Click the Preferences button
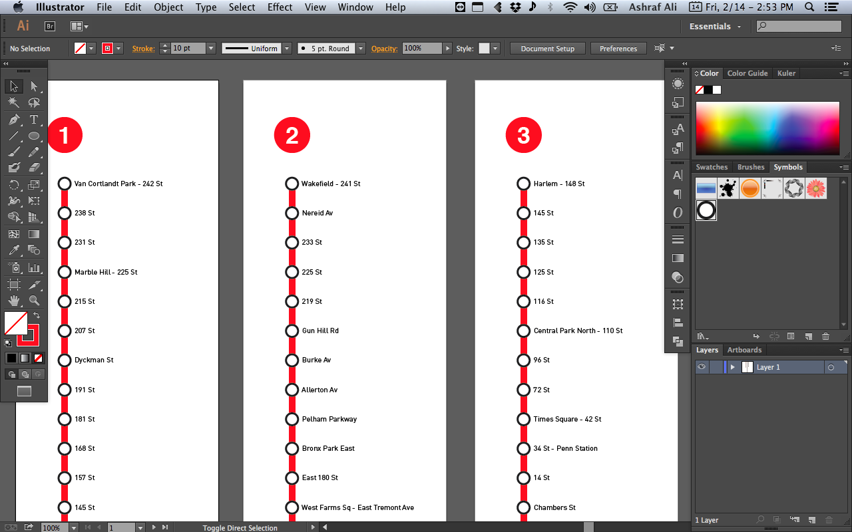The width and height of the screenshot is (852, 532). coord(618,49)
